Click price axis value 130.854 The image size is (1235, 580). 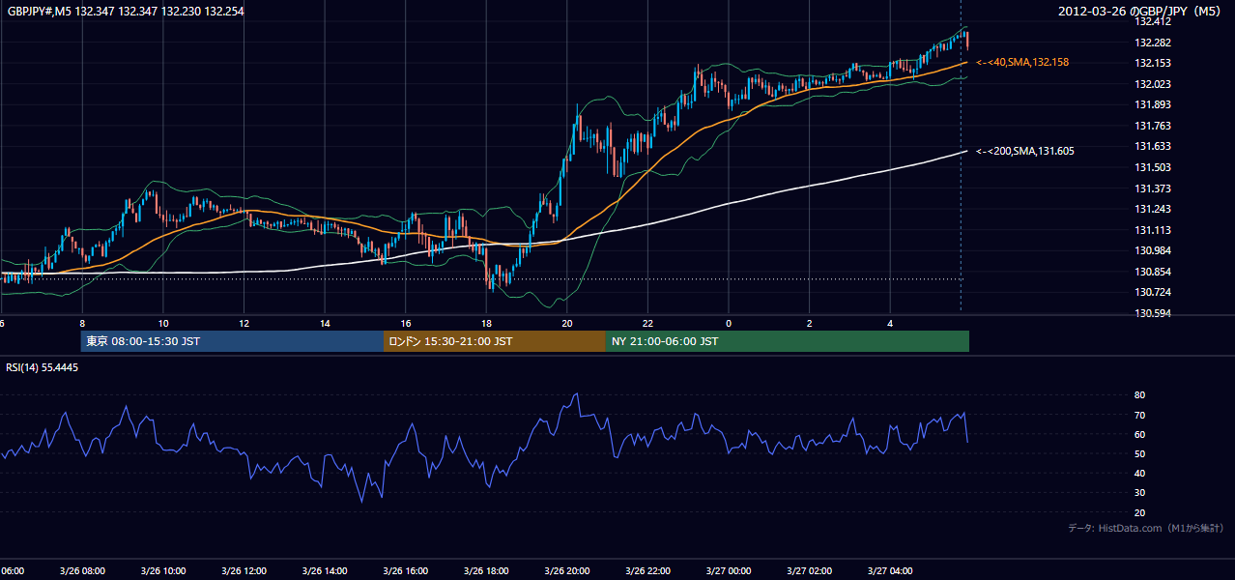tap(1152, 272)
